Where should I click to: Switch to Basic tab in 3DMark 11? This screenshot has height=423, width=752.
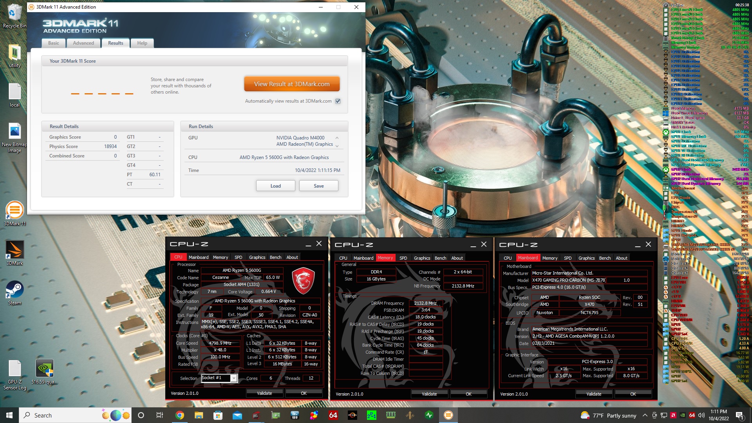(54, 43)
